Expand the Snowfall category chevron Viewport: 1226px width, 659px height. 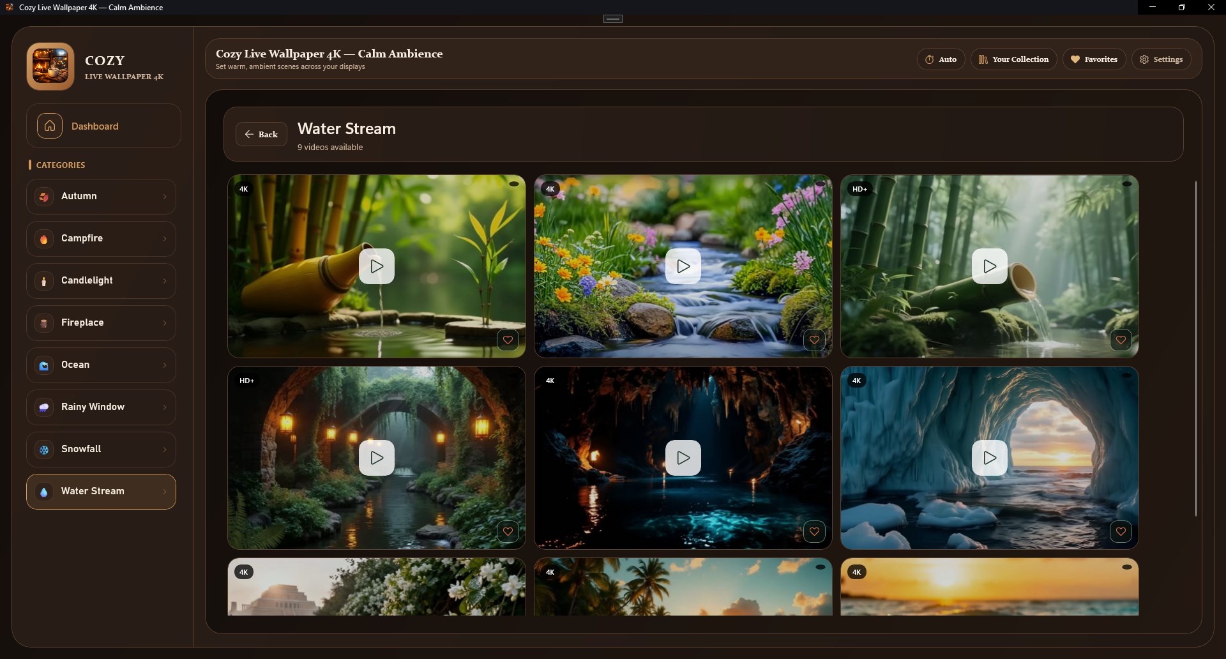pos(165,450)
